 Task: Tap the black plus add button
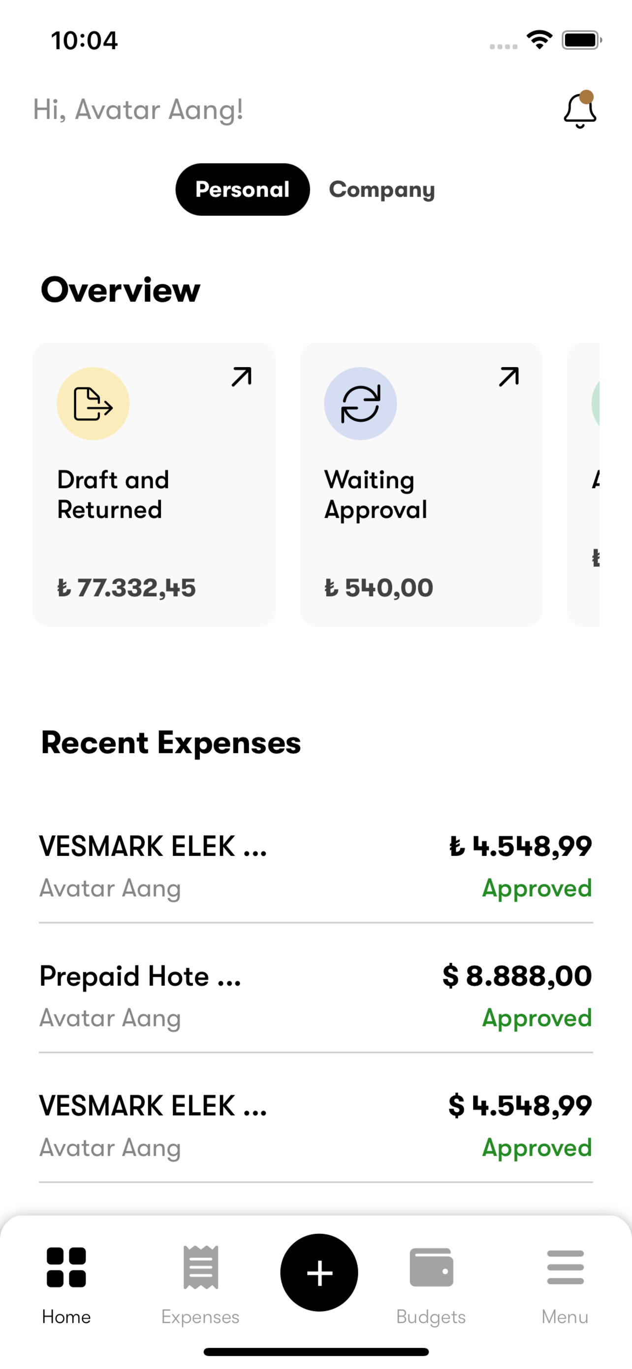[x=319, y=1272]
